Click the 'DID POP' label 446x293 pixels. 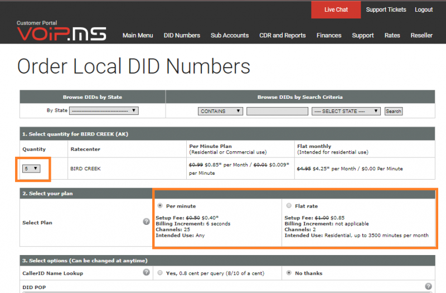[34, 287]
